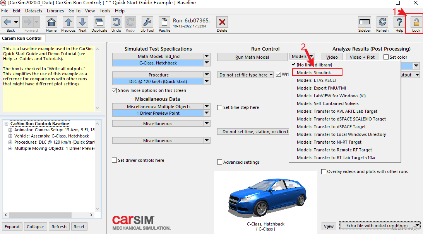Viewport: 423px width, 234px height.
Task: Open Echo file with initial conditions dropdown
Action: pos(380,226)
